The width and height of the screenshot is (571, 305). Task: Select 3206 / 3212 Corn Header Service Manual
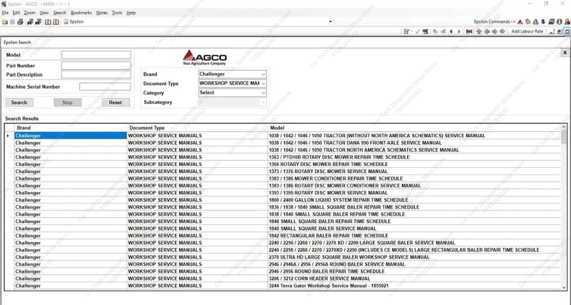[288, 279]
